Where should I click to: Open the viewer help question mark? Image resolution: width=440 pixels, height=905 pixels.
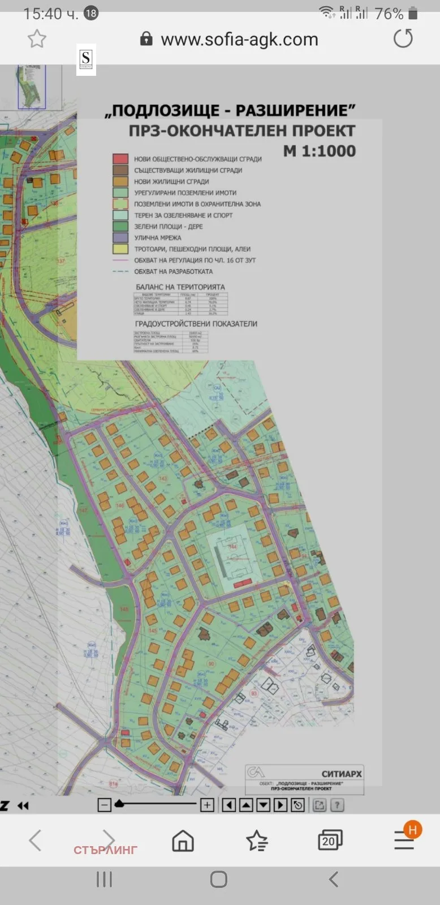337,805
